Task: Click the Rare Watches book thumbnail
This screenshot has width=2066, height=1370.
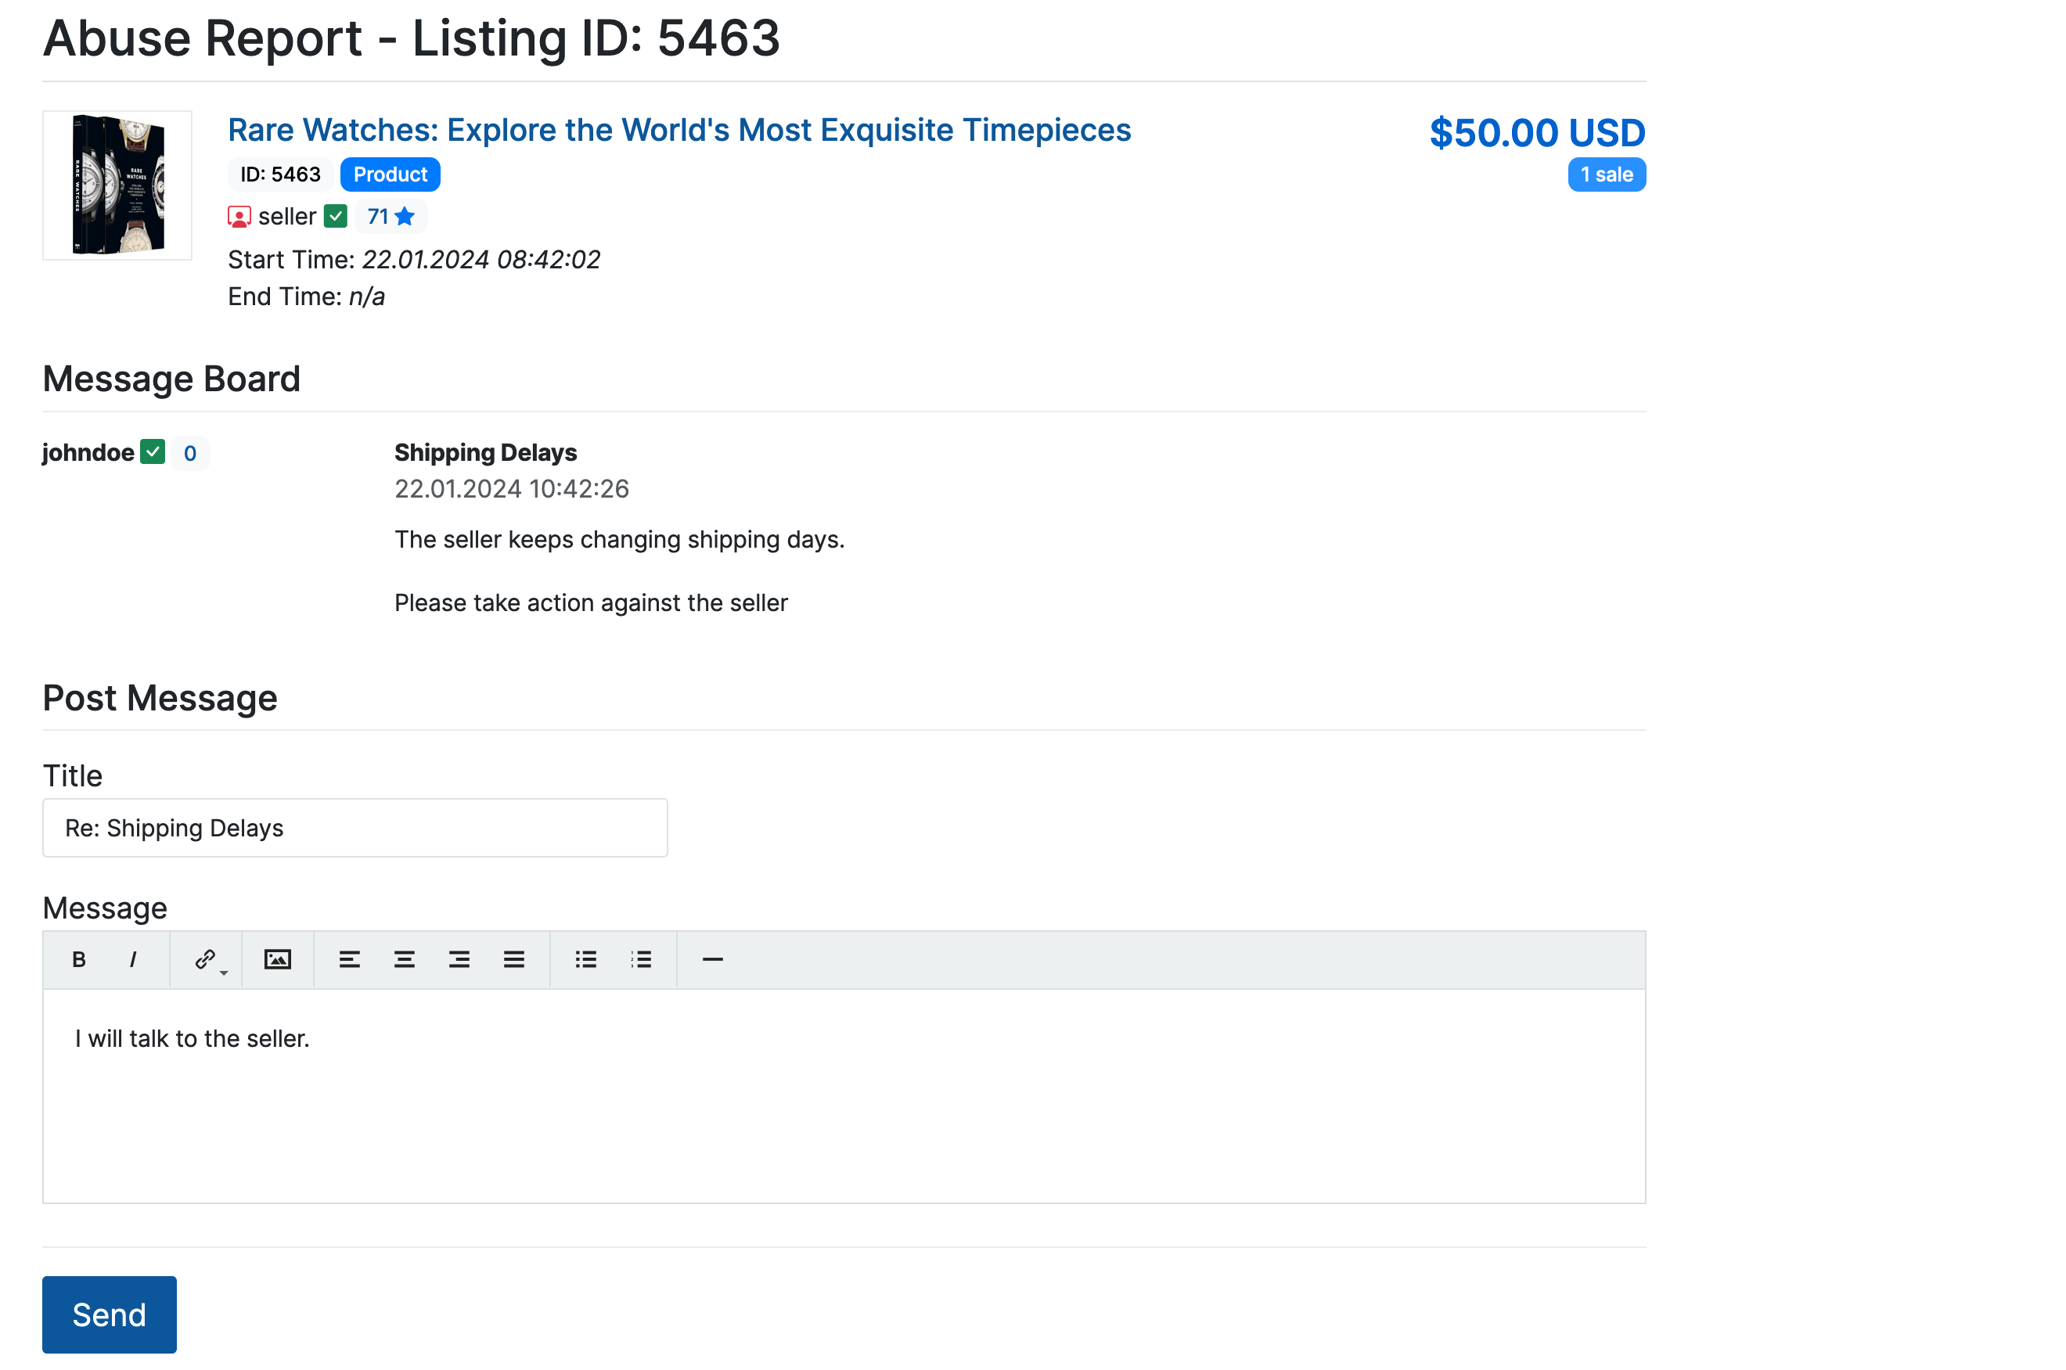Action: [117, 185]
